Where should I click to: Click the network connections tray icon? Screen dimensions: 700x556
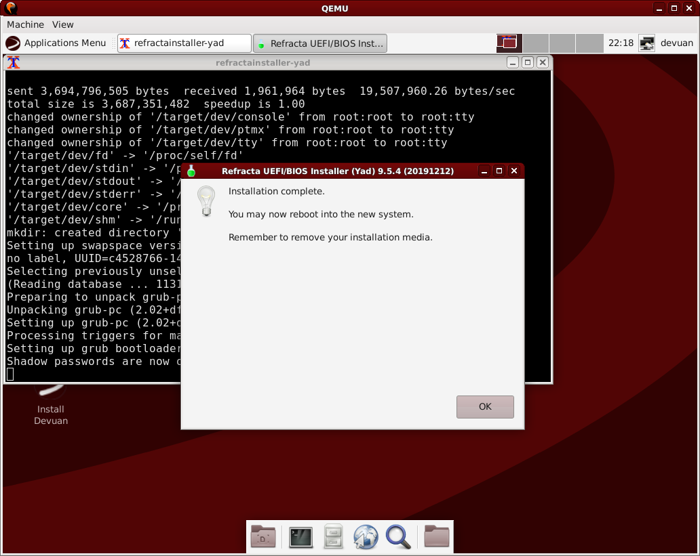pyautogui.click(x=647, y=43)
